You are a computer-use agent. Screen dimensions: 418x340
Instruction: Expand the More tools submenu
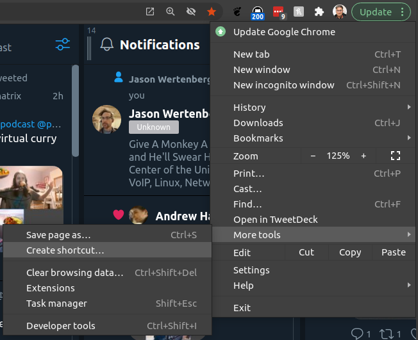(x=313, y=235)
